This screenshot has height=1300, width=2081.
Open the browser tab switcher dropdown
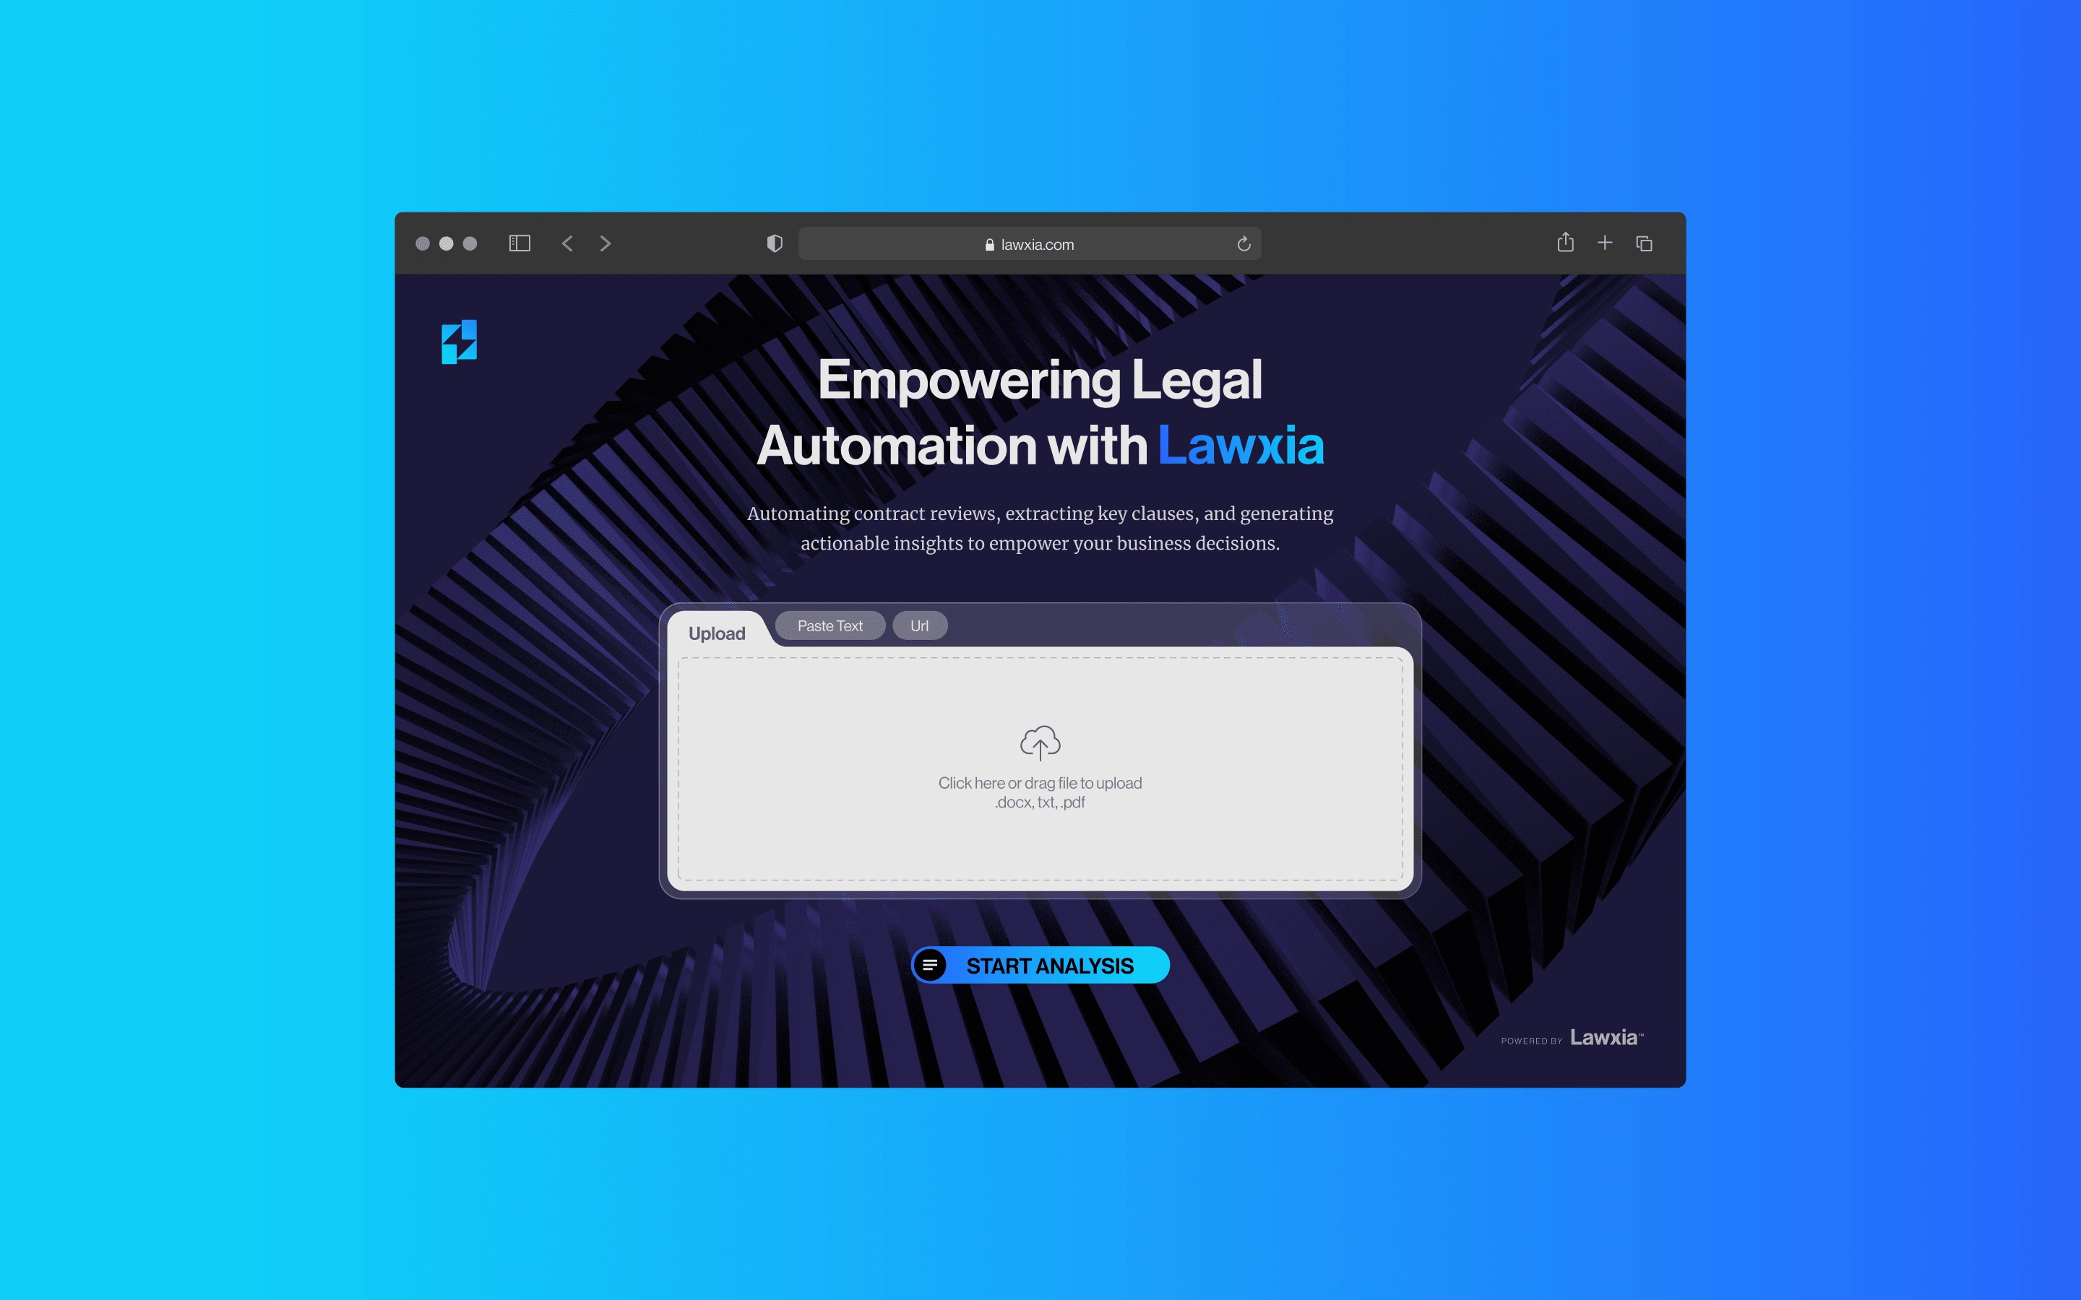(x=1645, y=244)
